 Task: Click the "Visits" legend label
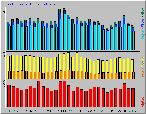coord(143,62)
